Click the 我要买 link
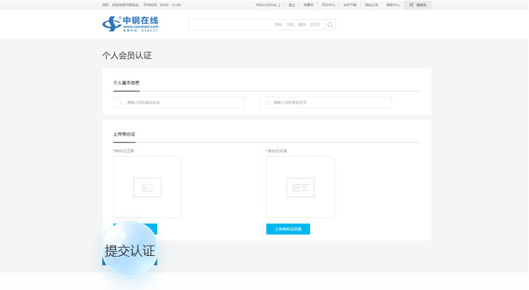 pyautogui.click(x=308, y=5)
